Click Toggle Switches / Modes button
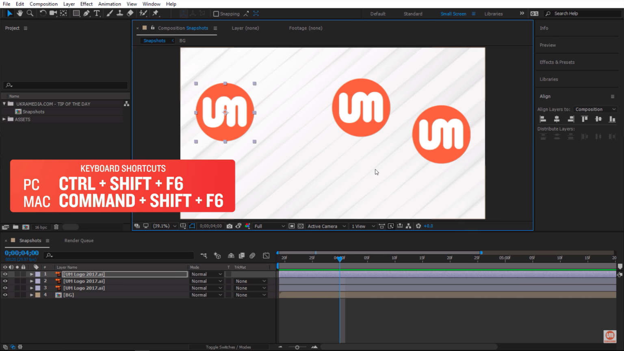This screenshot has height=351, width=624. click(x=228, y=347)
